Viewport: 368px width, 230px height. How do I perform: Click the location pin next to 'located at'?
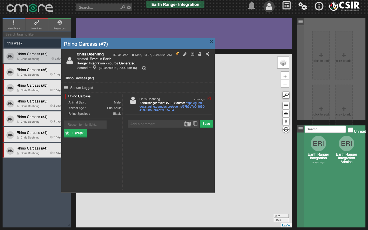pyautogui.click(x=95, y=67)
